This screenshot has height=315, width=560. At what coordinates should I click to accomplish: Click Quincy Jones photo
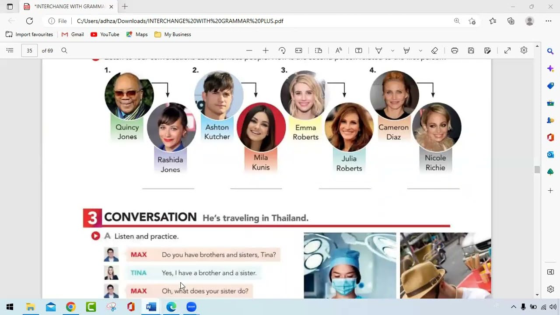pos(129,96)
